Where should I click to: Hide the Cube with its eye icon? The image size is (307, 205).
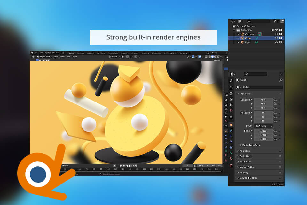276,38
